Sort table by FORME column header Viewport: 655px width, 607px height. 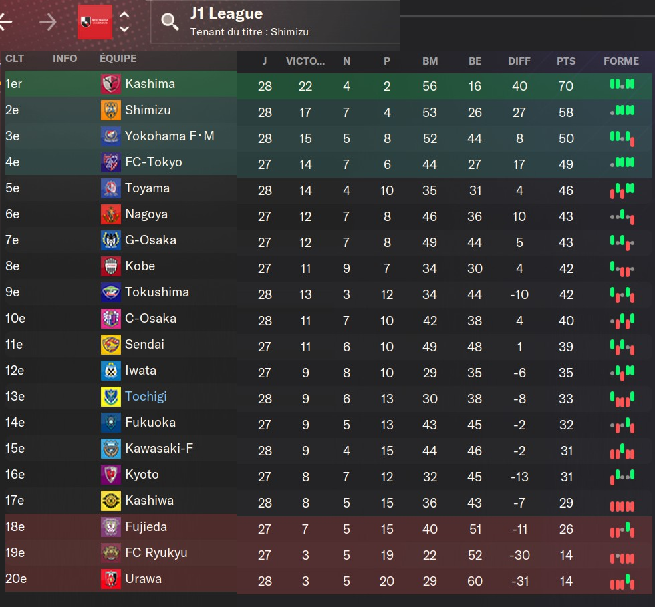[x=621, y=61]
